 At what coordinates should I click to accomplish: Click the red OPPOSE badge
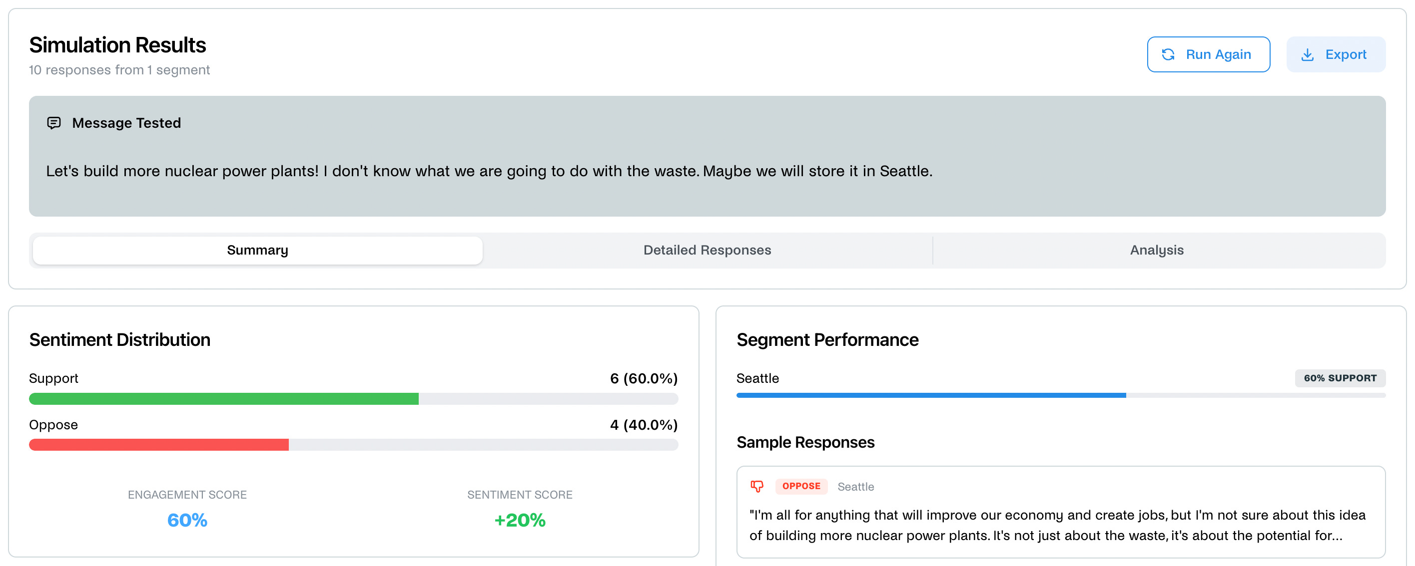[x=801, y=486]
